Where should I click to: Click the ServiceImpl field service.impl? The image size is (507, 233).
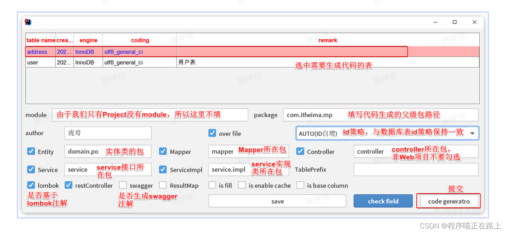[248, 169]
